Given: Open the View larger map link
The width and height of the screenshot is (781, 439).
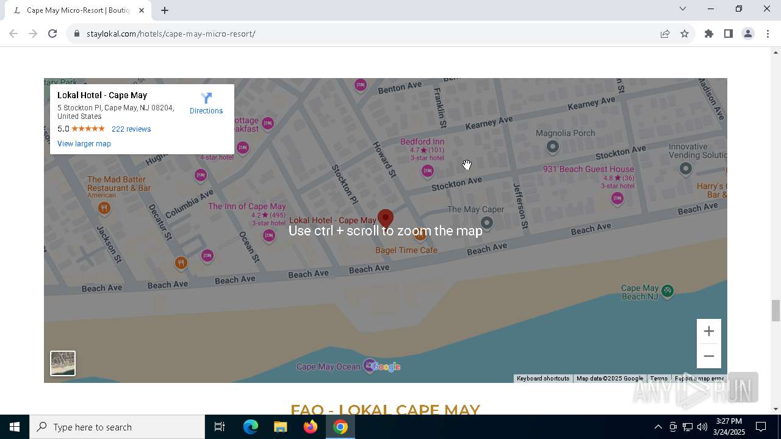Looking at the screenshot, I should (x=84, y=144).
